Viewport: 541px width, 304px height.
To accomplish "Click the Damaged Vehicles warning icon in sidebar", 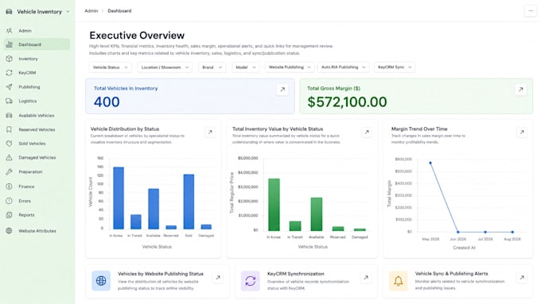I will pos(9,157).
